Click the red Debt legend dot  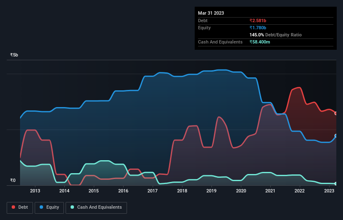(13, 207)
